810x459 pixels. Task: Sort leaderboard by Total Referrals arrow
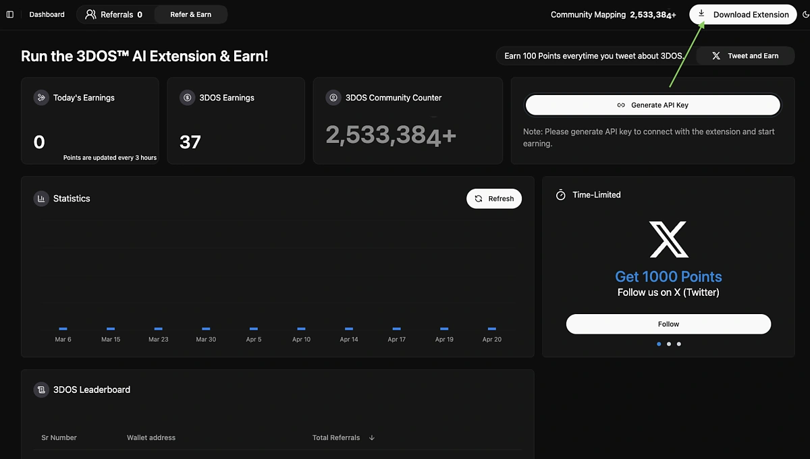[x=371, y=437]
